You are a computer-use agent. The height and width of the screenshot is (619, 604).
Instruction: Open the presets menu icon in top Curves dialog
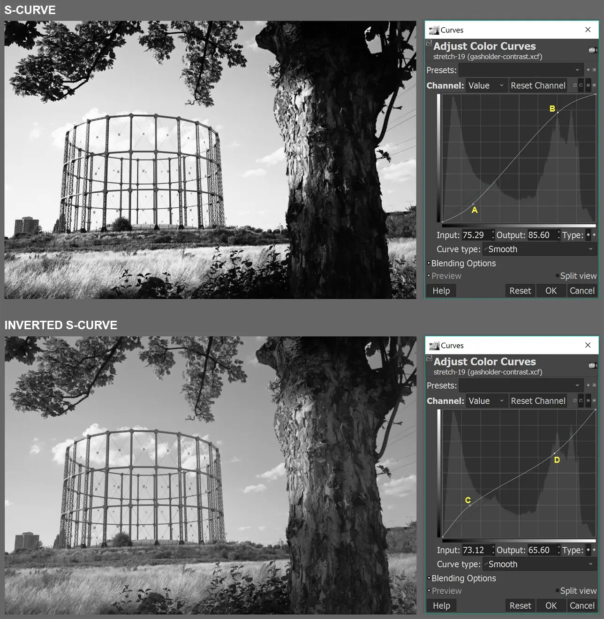click(594, 70)
